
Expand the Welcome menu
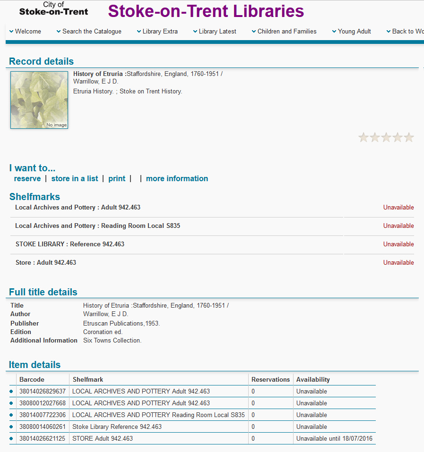click(25, 32)
